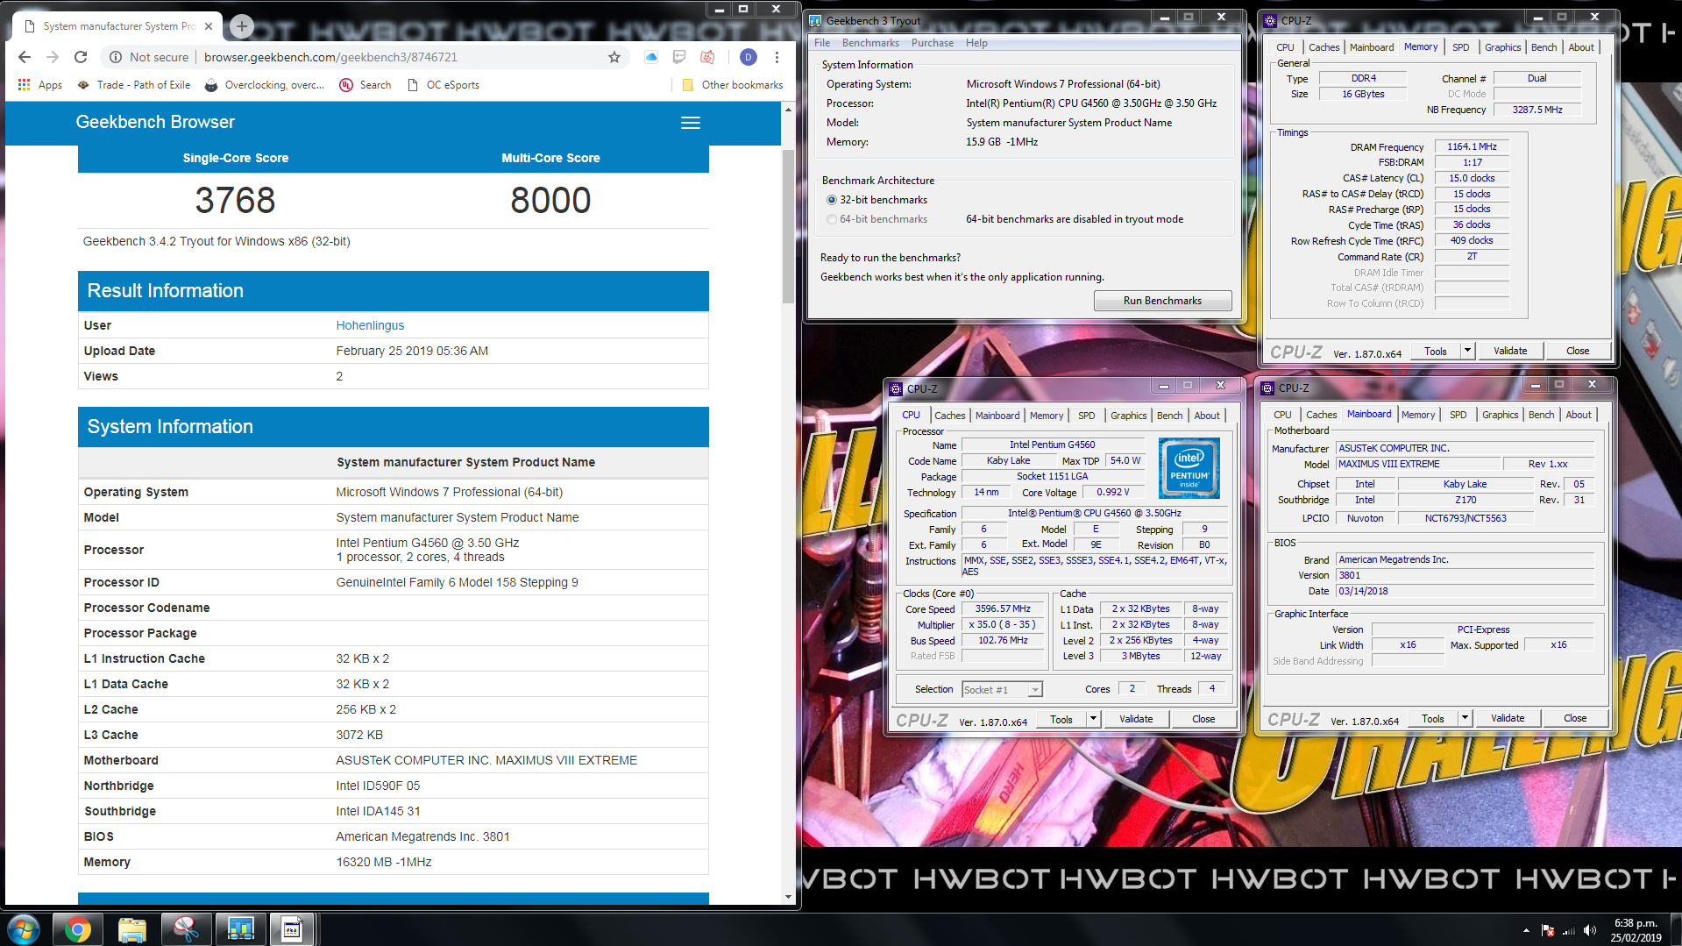Screen dimensions: 1682x946
Task: Expand Tools dropdown arrow in Mainboard CPU-Z window
Action: point(1465,718)
